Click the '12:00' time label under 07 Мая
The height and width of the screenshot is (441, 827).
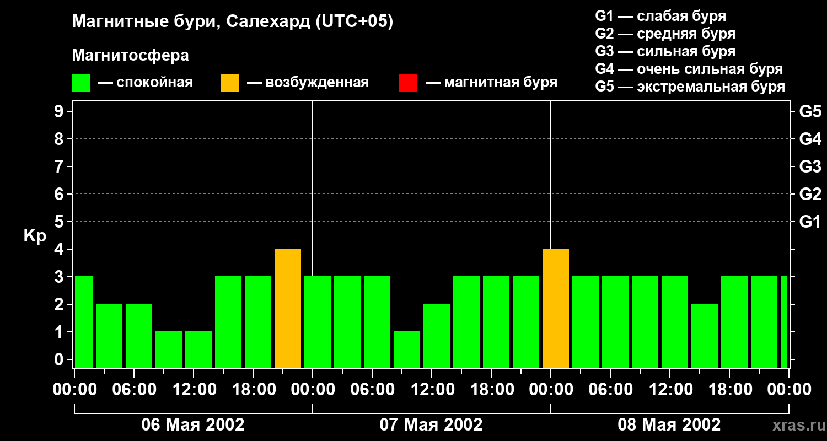pyautogui.click(x=432, y=390)
